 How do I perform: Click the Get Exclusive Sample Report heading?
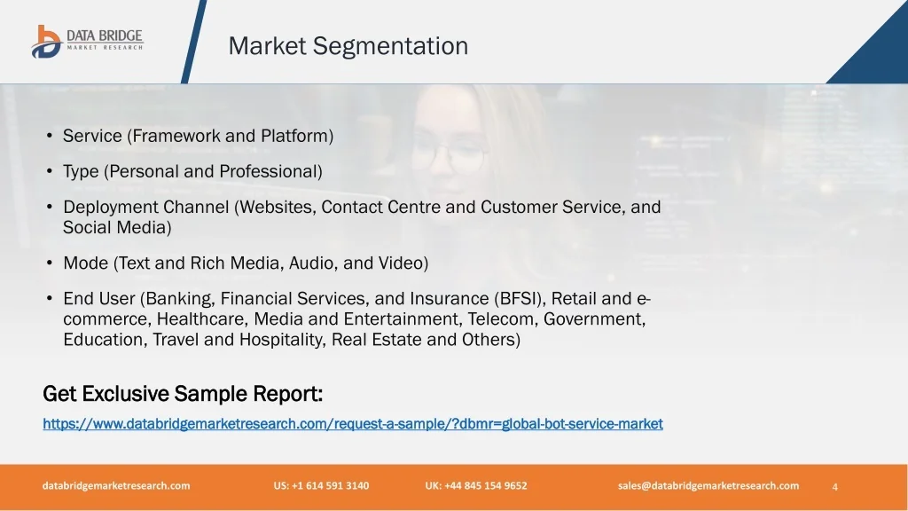(x=183, y=393)
